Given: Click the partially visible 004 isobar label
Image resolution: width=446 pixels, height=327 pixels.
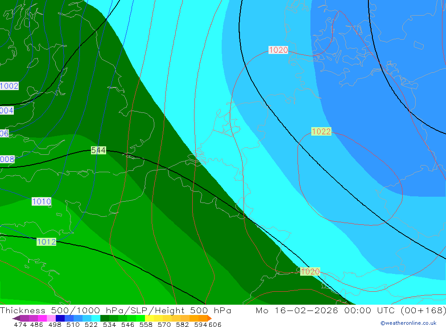Looking at the screenshot, I should point(7,111).
